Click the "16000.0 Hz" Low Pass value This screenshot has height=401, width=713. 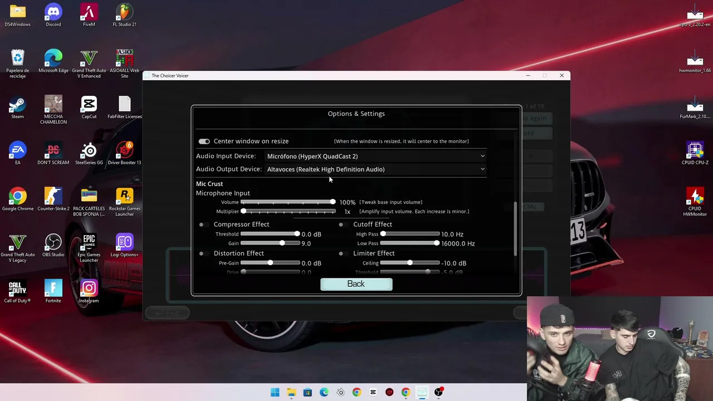coord(458,243)
